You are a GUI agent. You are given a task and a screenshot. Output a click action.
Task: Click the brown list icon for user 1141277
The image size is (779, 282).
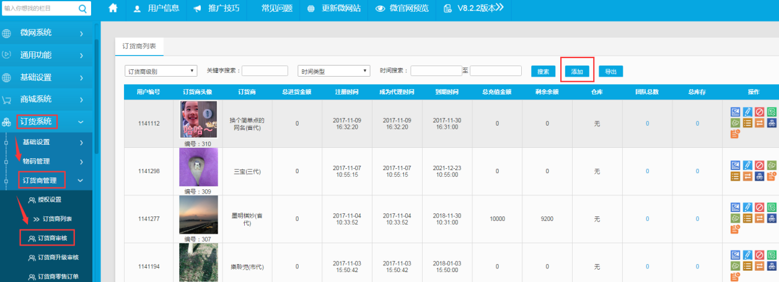coord(747,218)
